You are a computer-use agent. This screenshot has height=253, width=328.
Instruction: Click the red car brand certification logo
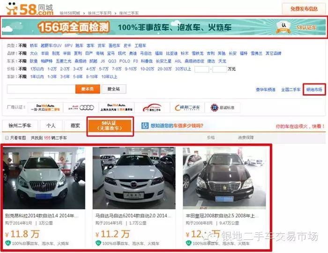coord(152,108)
